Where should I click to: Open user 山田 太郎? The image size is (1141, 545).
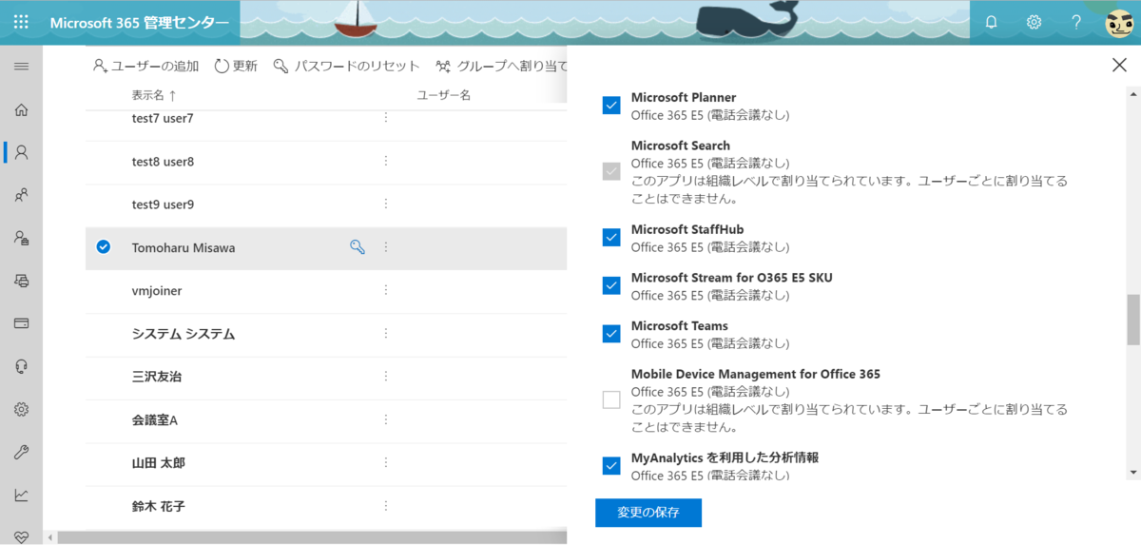pyautogui.click(x=158, y=463)
